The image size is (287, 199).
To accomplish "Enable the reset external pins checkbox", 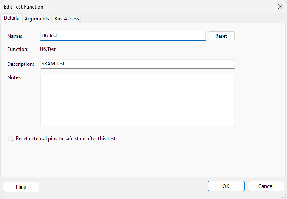I will click(11, 139).
